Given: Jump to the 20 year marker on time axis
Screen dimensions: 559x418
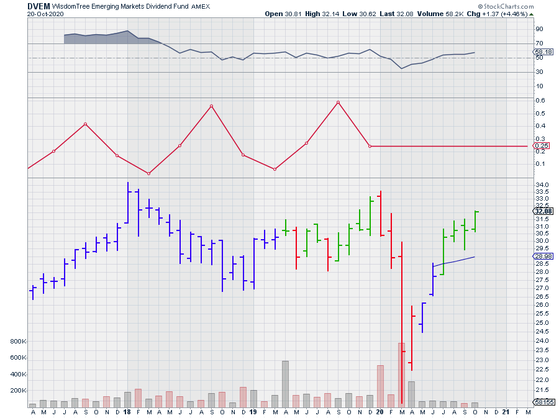Looking at the screenshot, I should (x=379, y=412).
